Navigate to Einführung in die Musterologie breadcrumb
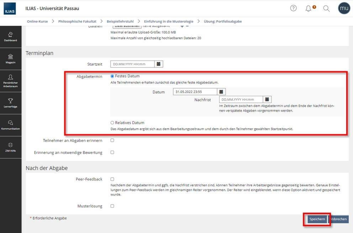 tap(169, 21)
